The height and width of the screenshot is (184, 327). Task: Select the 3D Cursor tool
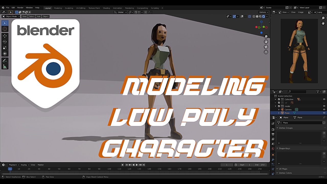(x=5, y=29)
